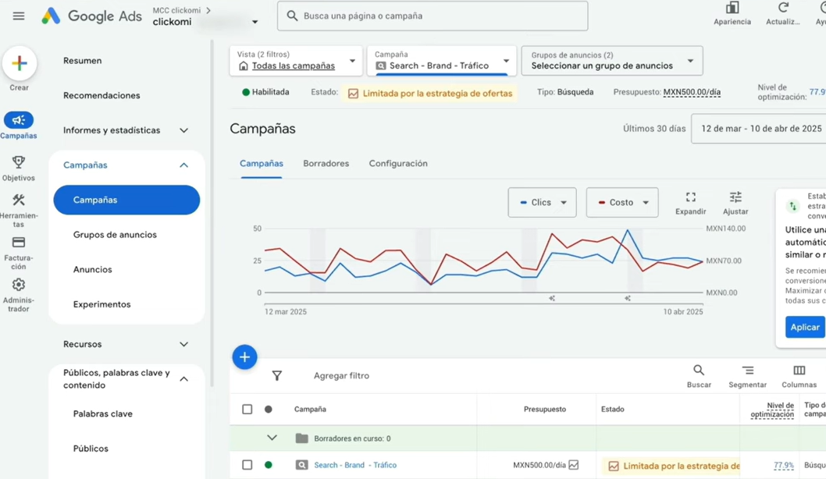
Task: Open the Costo metric dropdown
Action: tap(622, 203)
